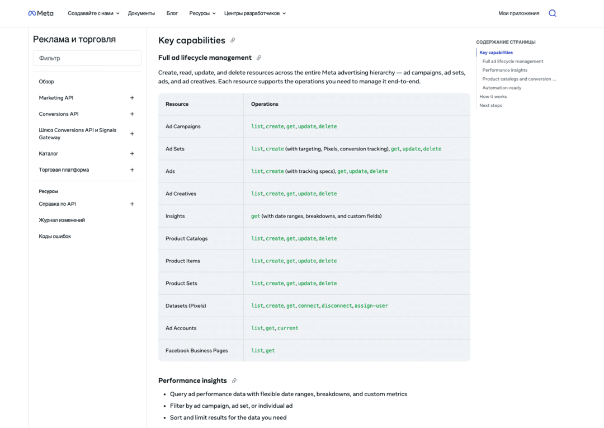The width and height of the screenshot is (604, 428).
Task: Open Обзор in sidebar
Action: point(46,82)
